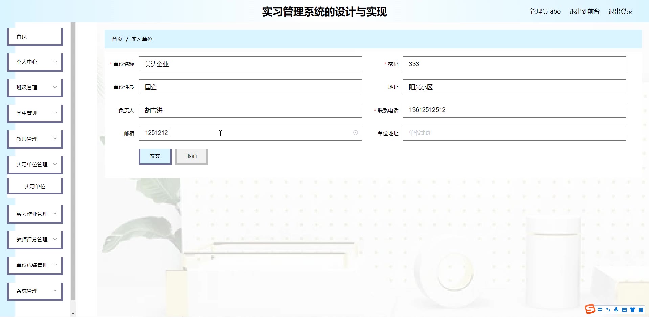649x317 pixels.
Task: Expand the 班级管理 menu chevron
Action: tap(55, 87)
